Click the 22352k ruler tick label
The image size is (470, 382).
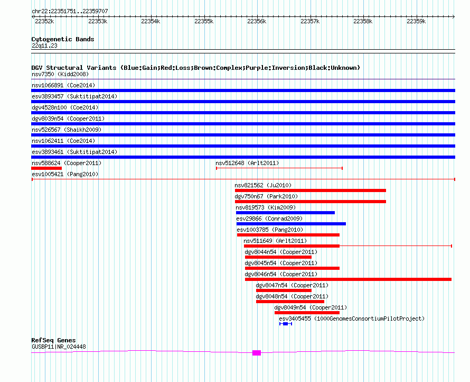coord(44,21)
